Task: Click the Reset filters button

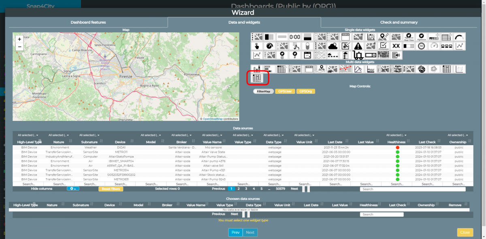Action: click(111, 189)
